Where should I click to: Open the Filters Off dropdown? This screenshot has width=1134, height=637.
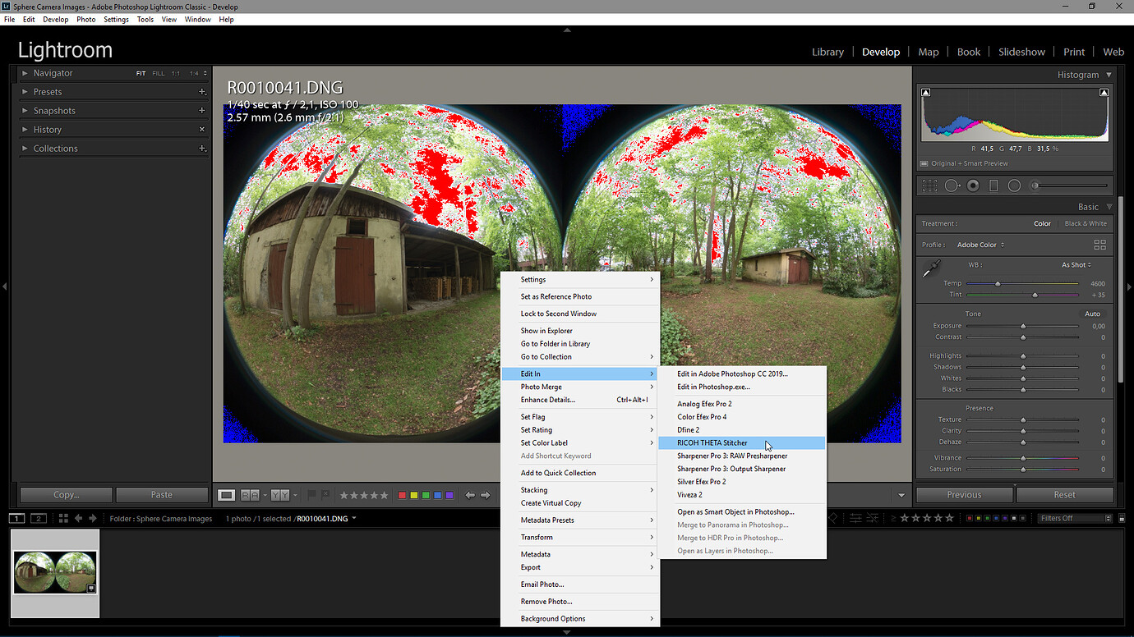coord(1076,518)
